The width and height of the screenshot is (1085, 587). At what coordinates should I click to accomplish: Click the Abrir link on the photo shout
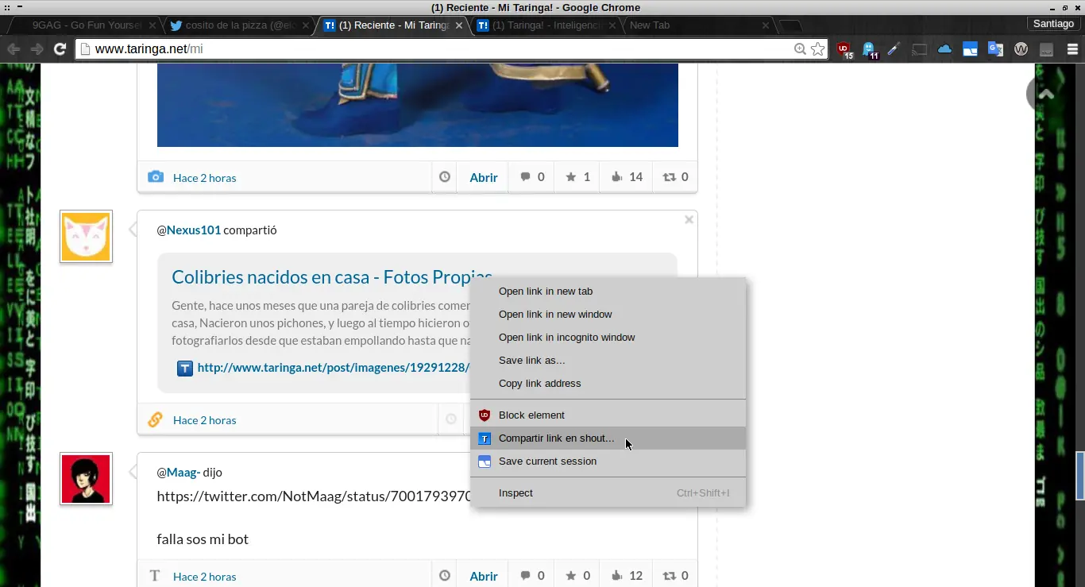click(x=484, y=178)
